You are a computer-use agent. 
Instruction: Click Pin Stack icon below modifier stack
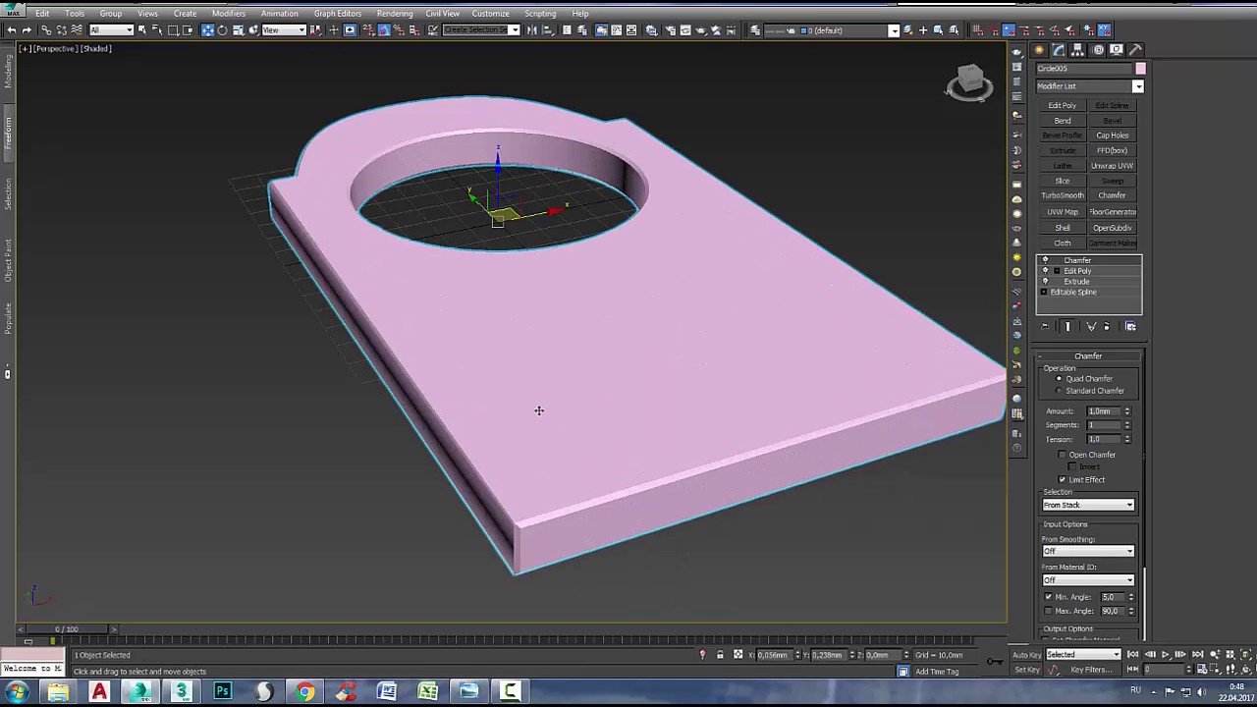coord(1045,327)
